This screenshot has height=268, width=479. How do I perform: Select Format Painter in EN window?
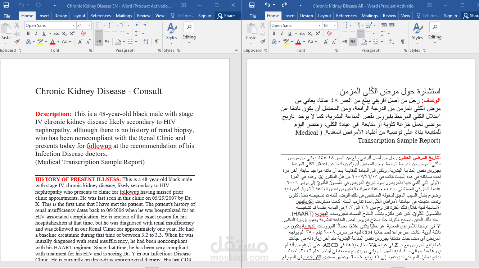[x=17, y=42]
